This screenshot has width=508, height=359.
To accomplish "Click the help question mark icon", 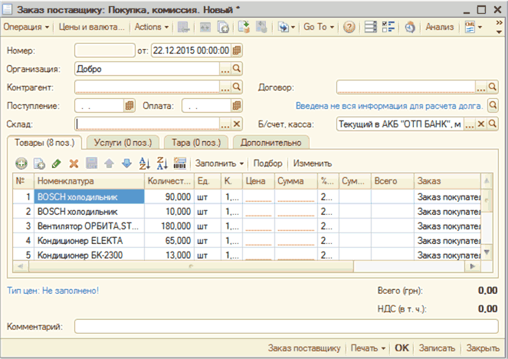I will pos(349,27).
